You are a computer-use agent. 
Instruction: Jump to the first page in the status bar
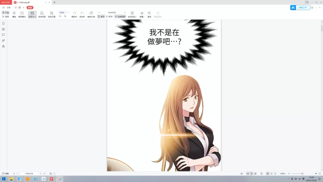(x=14, y=174)
